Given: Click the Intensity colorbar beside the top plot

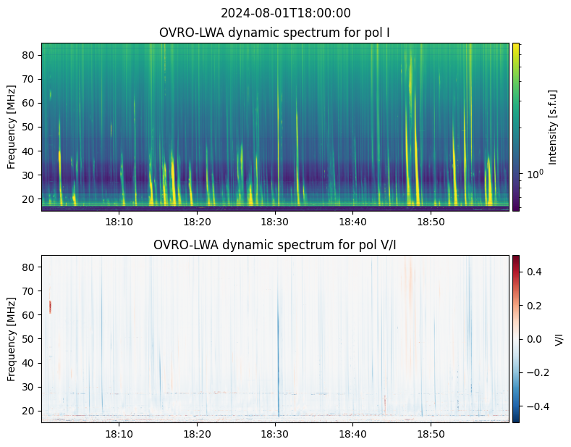Looking at the screenshot, I should point(516,127).
